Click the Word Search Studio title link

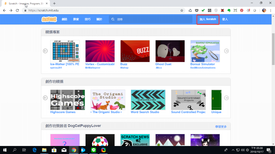145,112
